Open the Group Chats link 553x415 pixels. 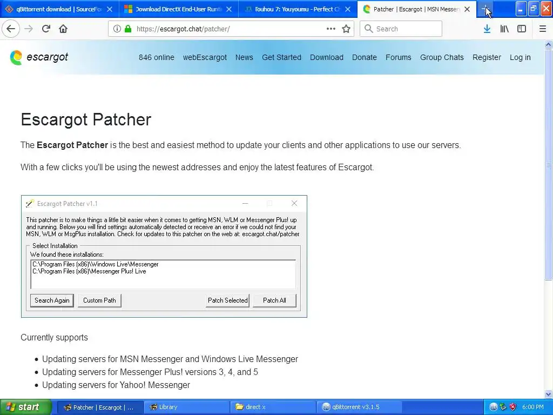(x=442, y=57)
